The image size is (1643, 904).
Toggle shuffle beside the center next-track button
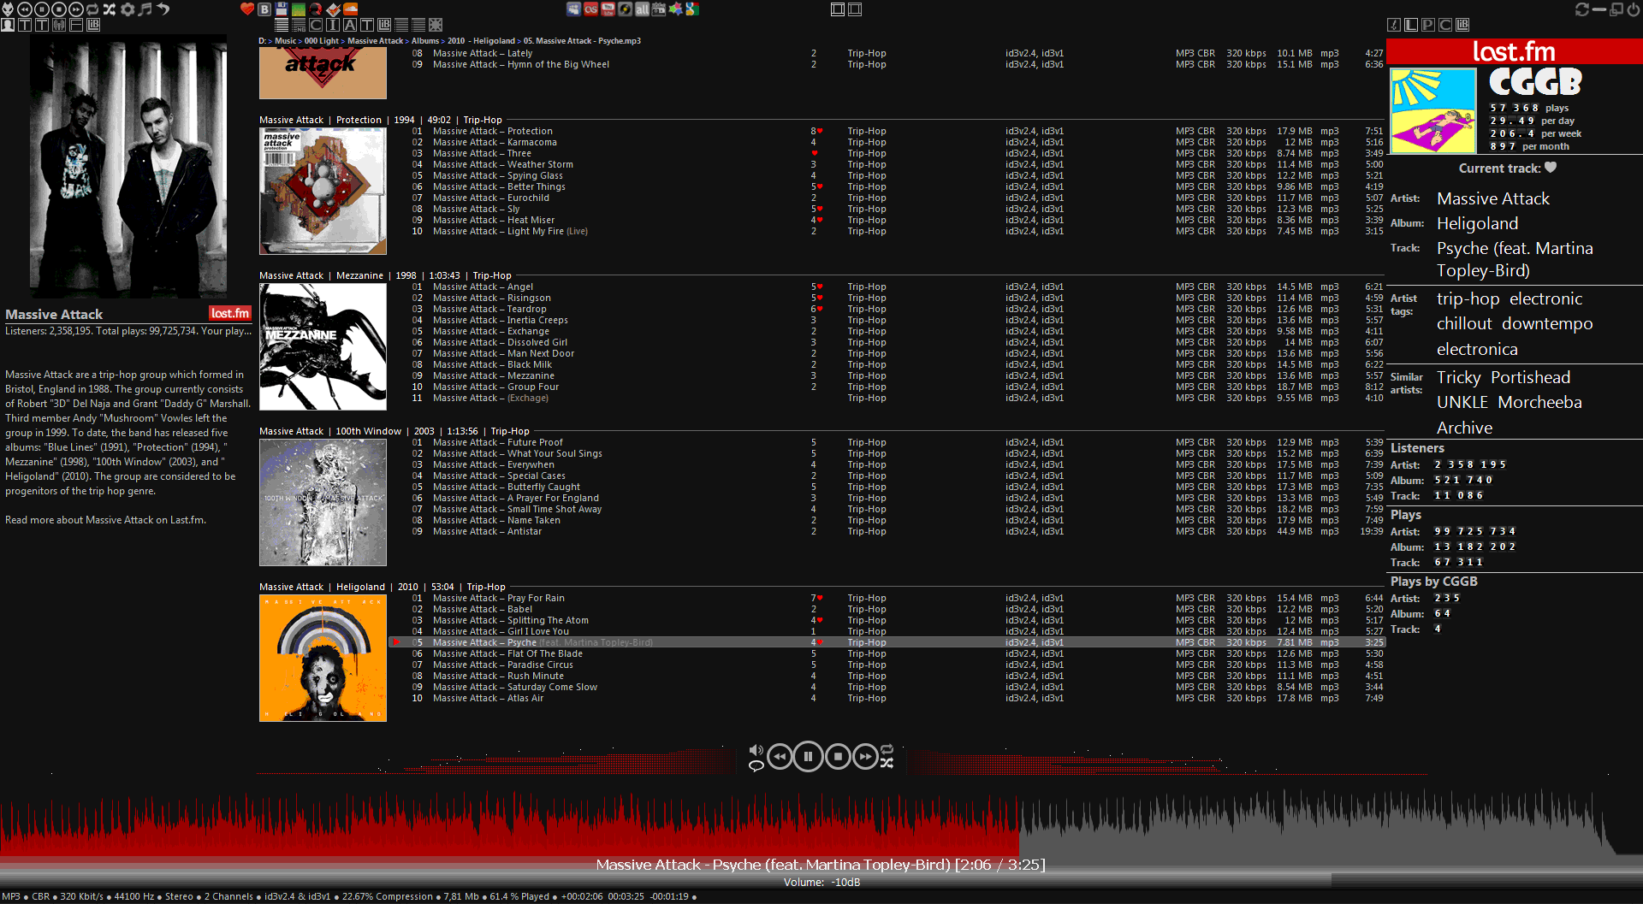(x=887, y=763)
